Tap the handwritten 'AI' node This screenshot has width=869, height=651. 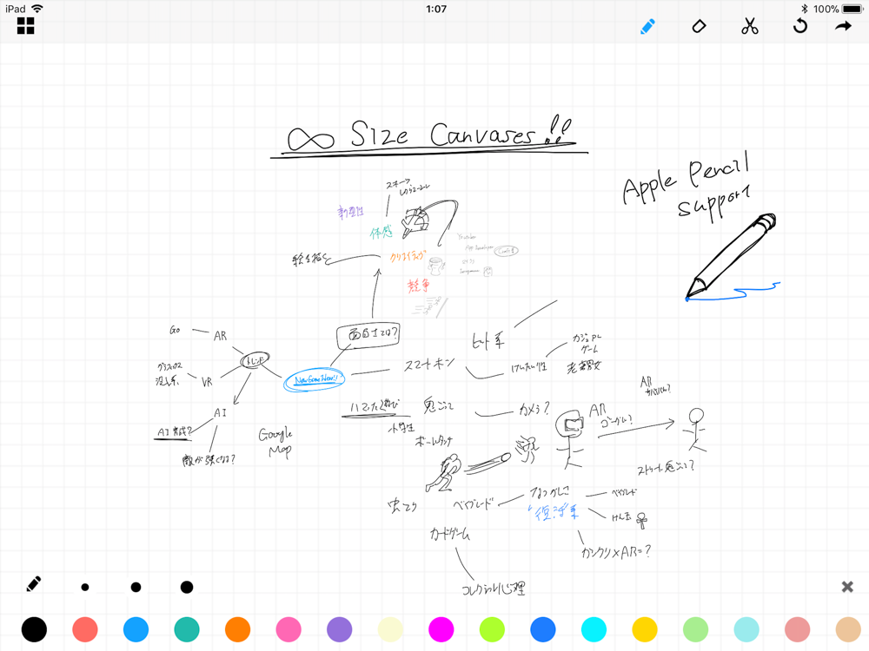(220, 412)
